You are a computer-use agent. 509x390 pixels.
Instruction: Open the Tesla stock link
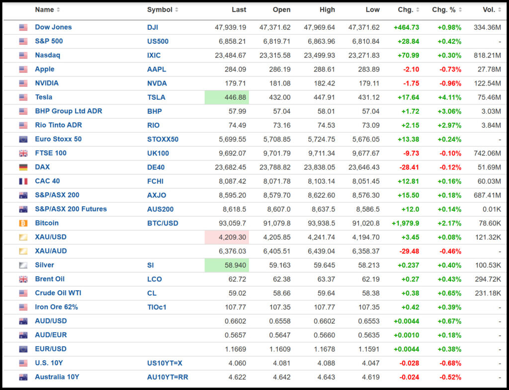click(x=43, y=97)
